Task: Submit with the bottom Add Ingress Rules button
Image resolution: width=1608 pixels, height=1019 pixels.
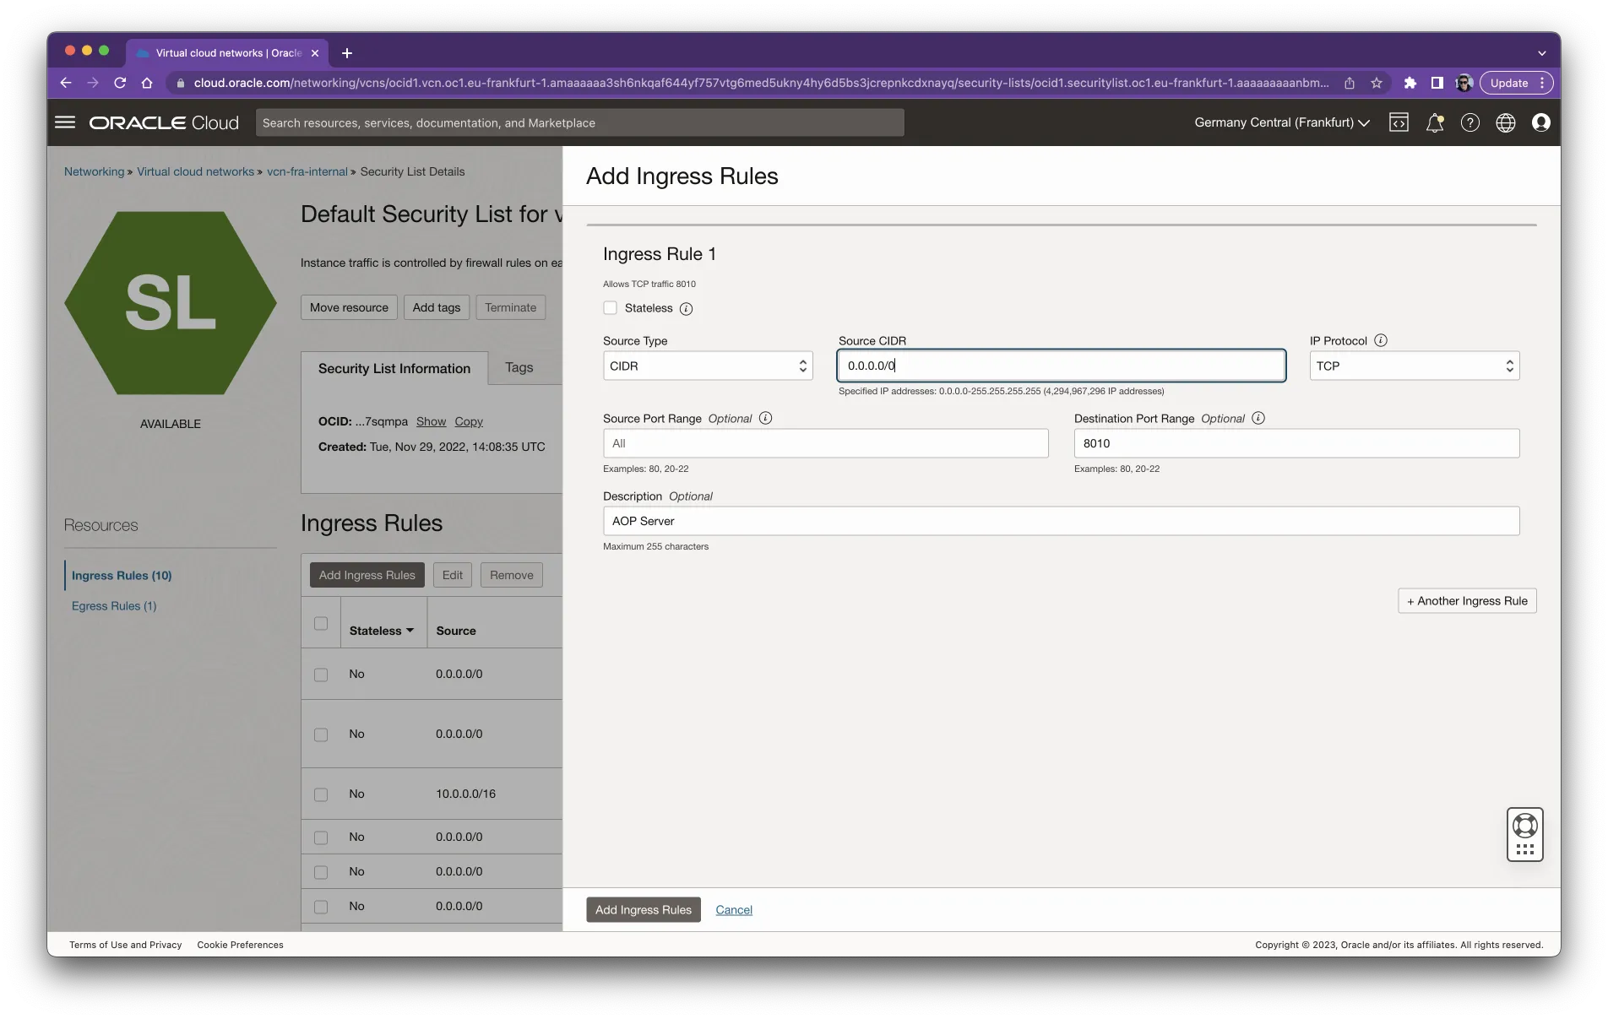Action: pyautogui.click(x=644, y=909)
